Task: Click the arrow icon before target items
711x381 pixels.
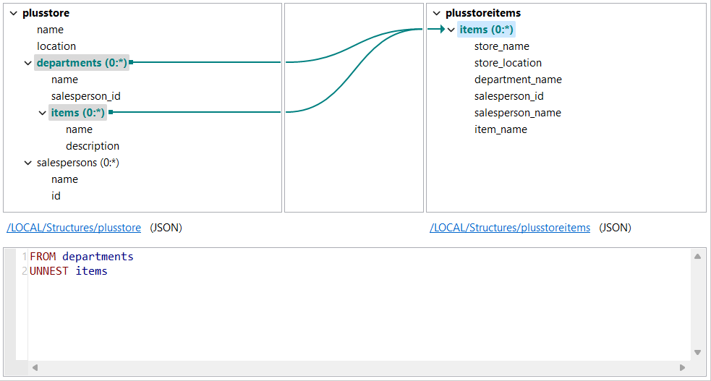Action: tap(437, 30)
